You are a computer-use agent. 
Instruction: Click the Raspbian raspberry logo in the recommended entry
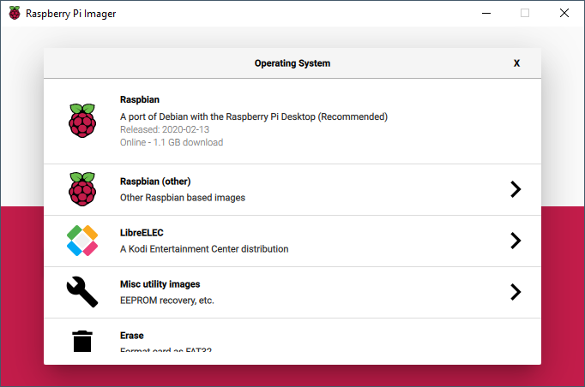pos(82,121)
